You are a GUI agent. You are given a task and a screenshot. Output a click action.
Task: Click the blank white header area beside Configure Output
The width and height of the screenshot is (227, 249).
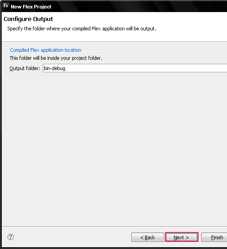[142, 19]
